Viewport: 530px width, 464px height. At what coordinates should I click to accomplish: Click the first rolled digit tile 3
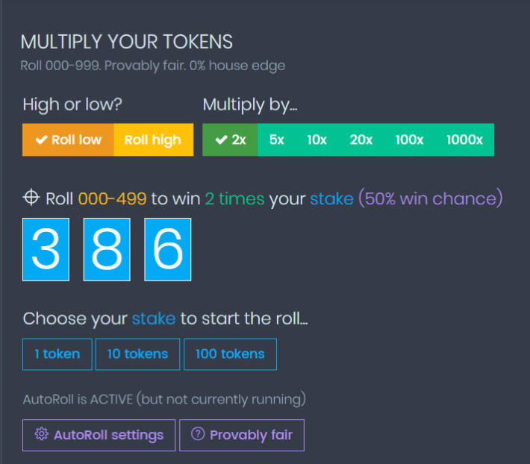[46, 250]
